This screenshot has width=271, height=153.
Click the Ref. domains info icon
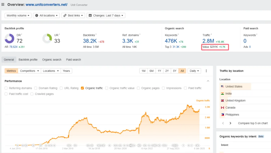pyautogui.click(x=140, y=34)
